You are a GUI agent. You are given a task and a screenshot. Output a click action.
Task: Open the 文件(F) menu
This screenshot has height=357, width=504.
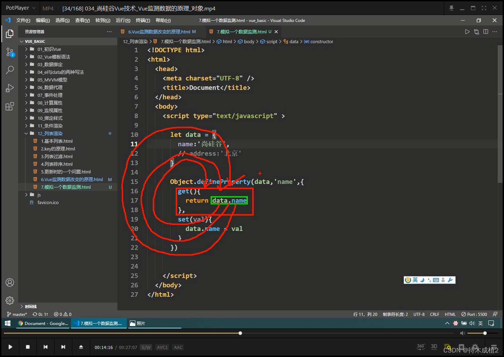click(23, 21)
